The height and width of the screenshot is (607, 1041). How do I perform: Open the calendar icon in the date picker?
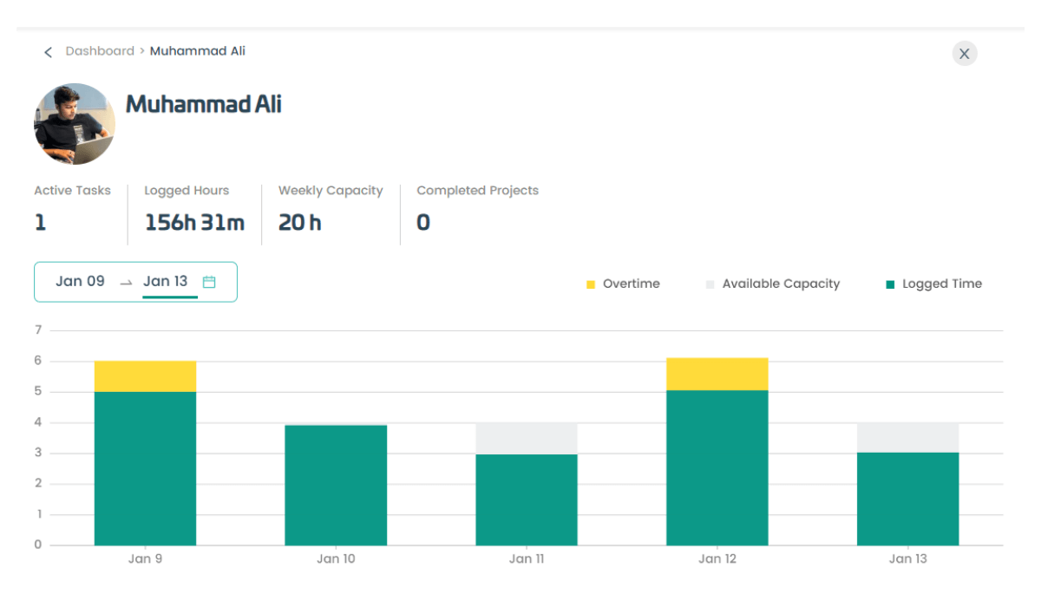209,281
